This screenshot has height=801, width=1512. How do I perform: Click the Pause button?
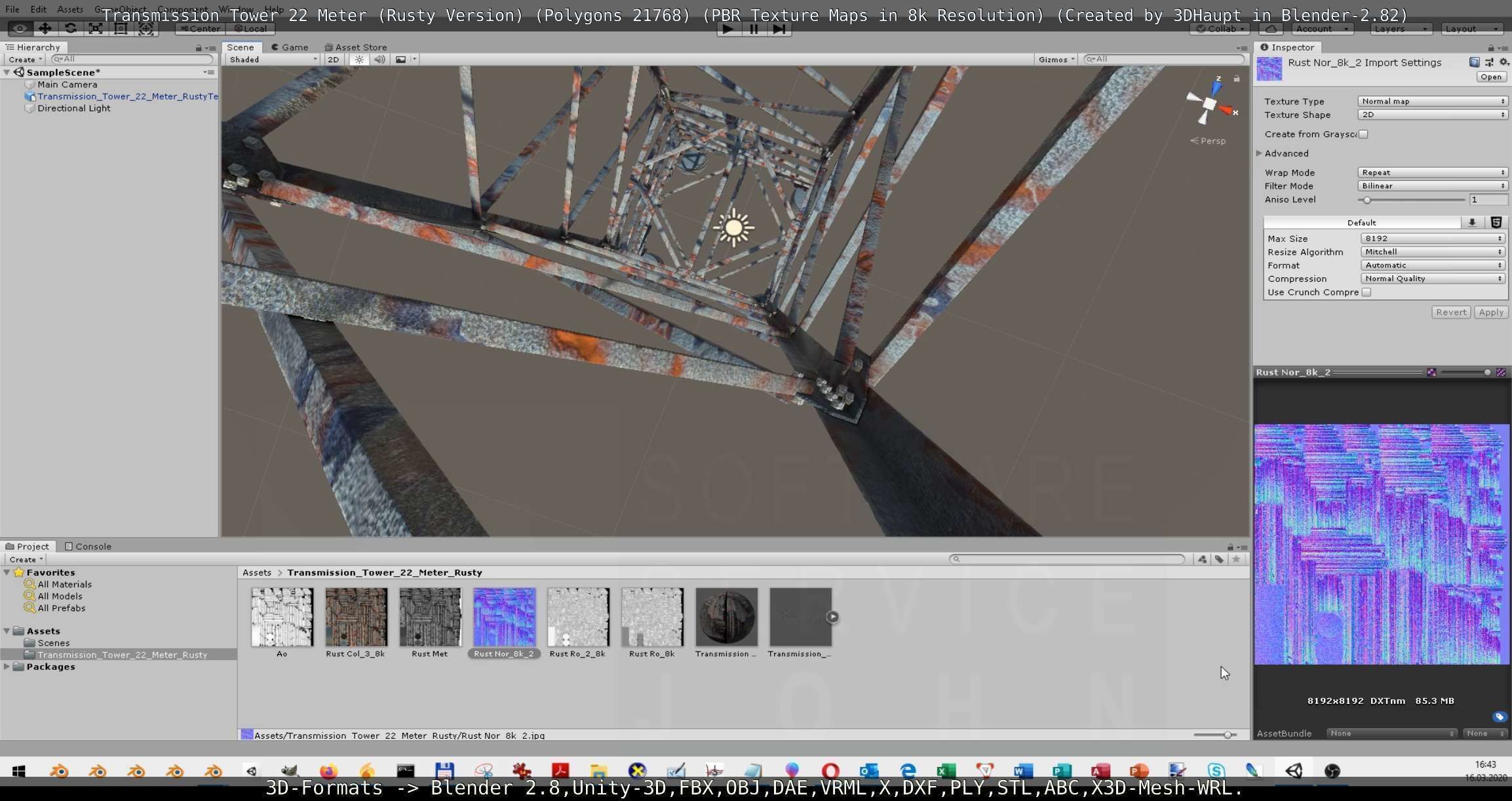[x=754, y=29]
